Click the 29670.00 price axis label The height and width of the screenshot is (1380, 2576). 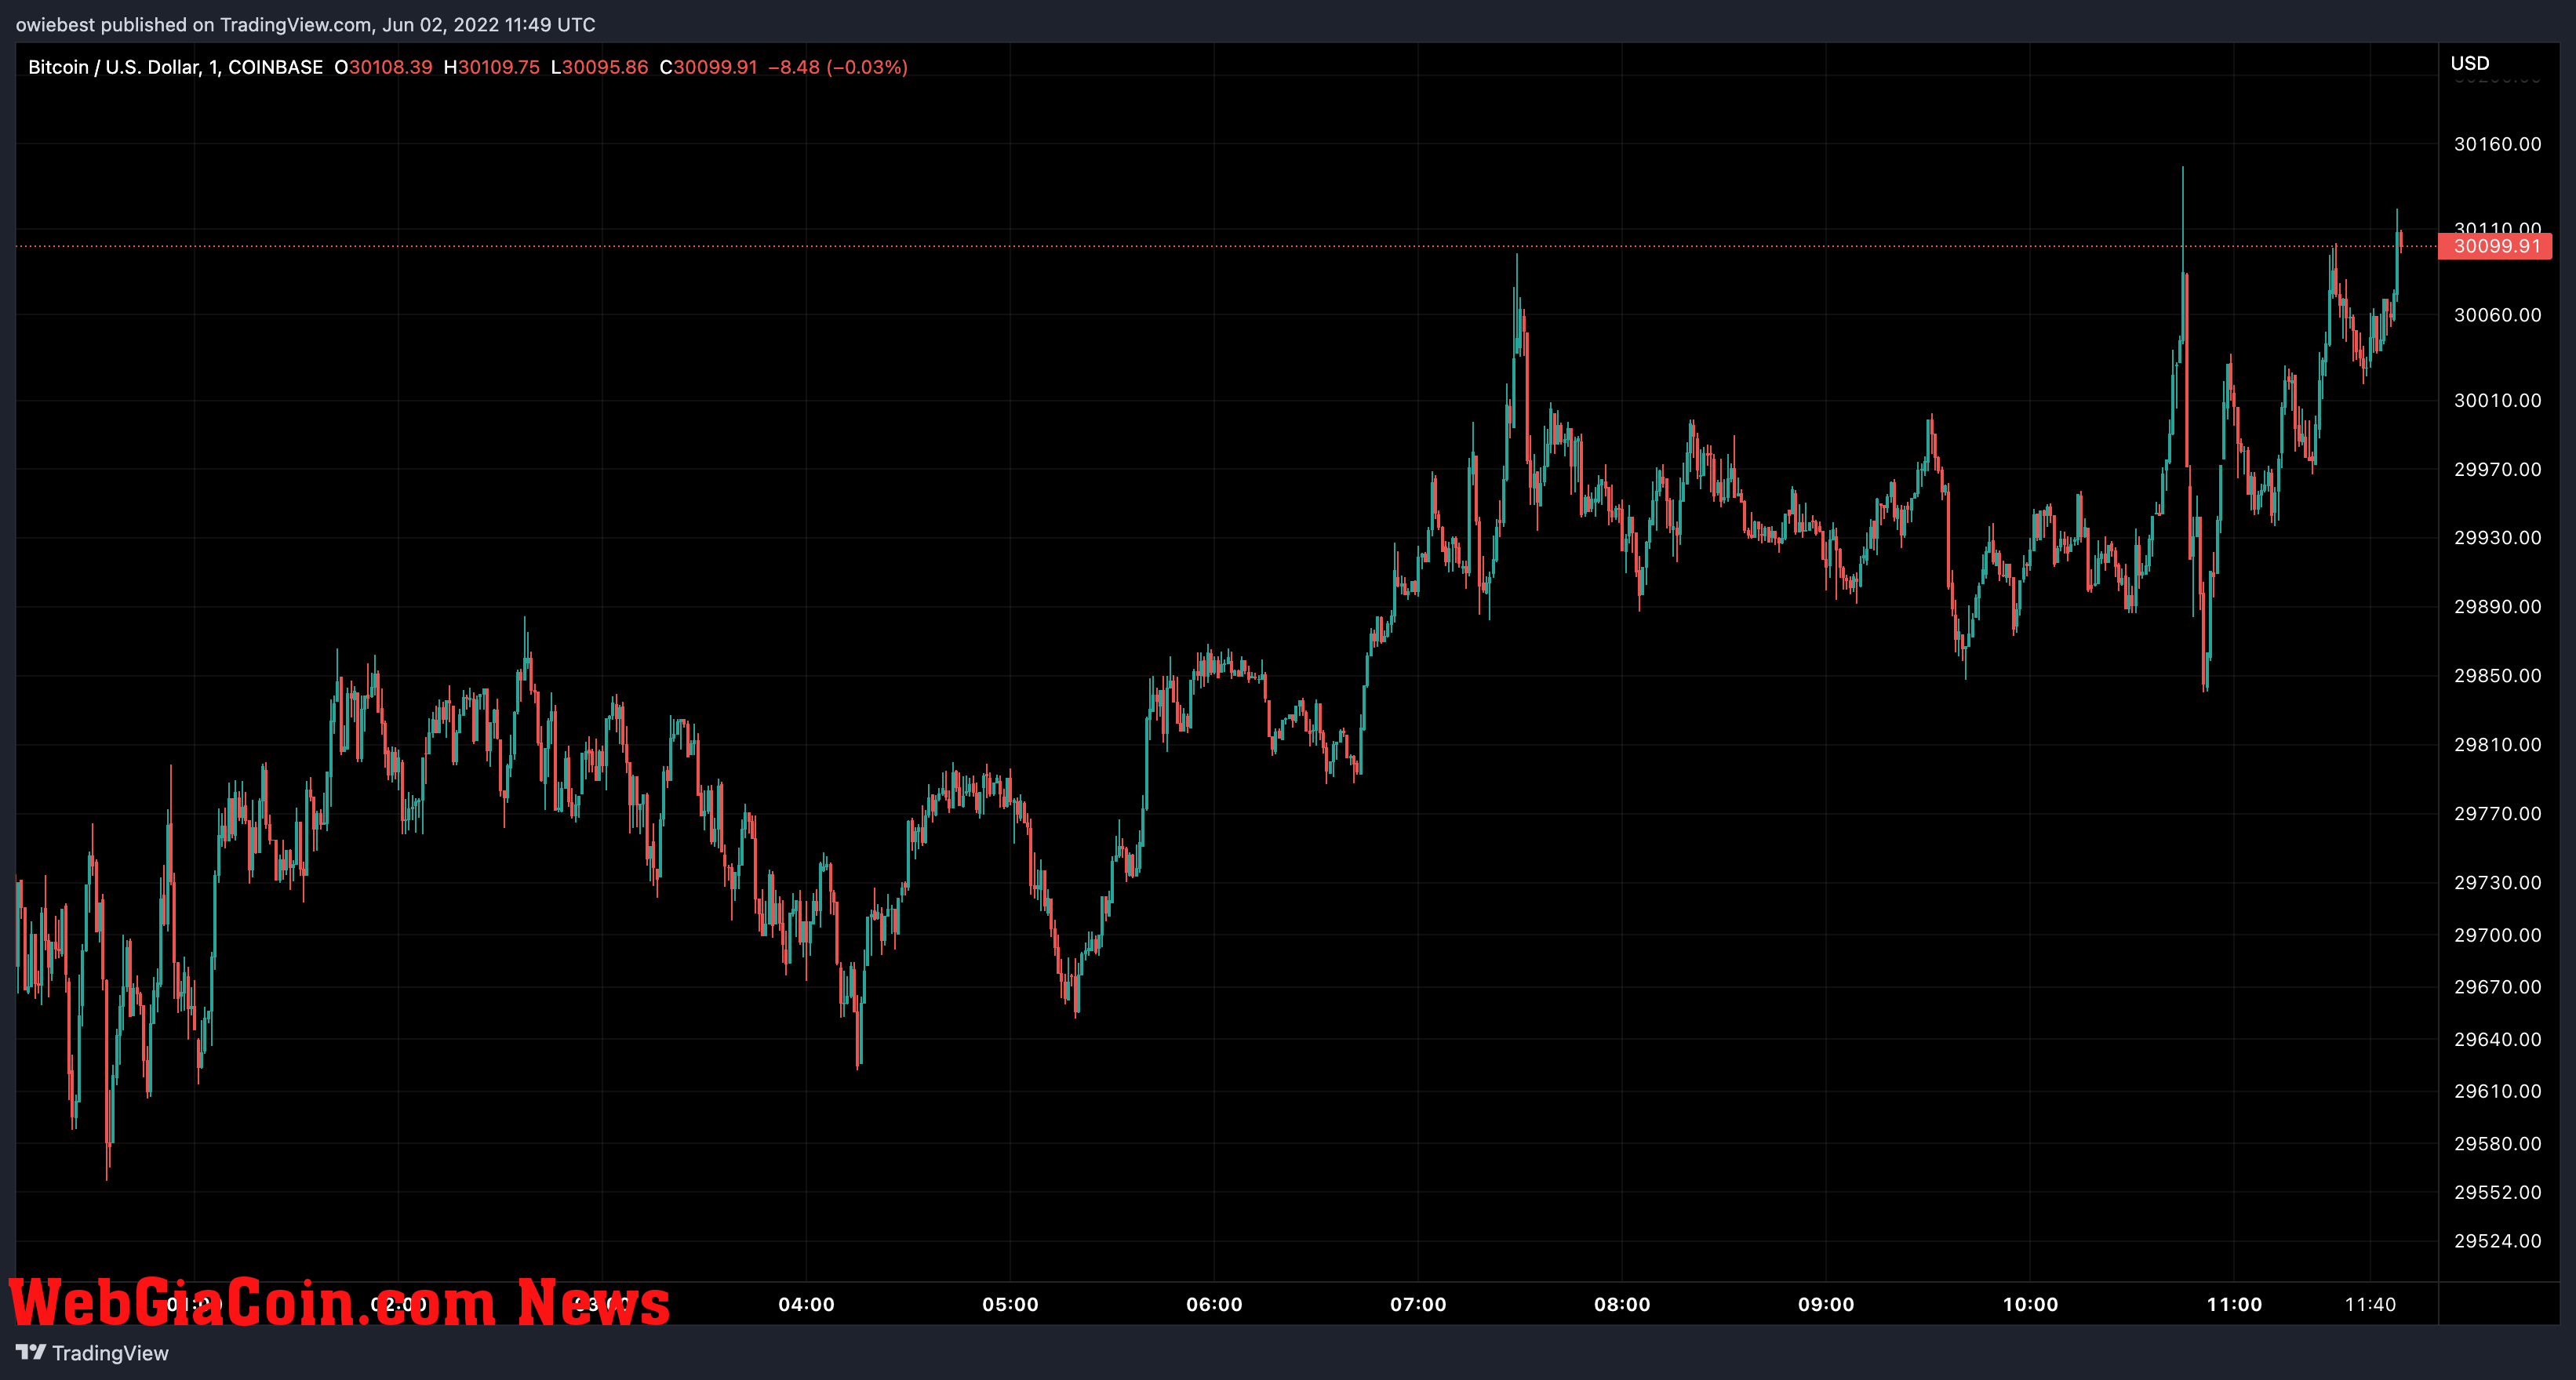click(2497, 986)
